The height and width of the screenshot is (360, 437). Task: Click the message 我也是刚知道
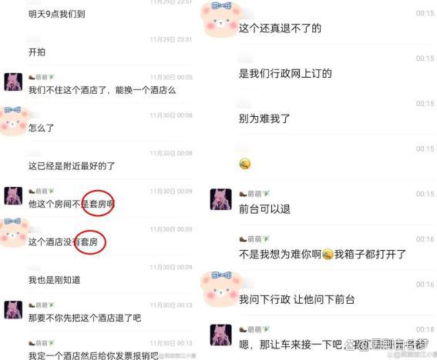click(55, 280)
